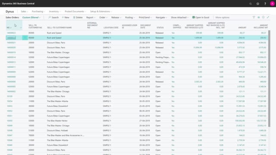This screenshot has width=276, height=155.
Task: Expand the Posting dropdown
Action: tap(130, 17)
